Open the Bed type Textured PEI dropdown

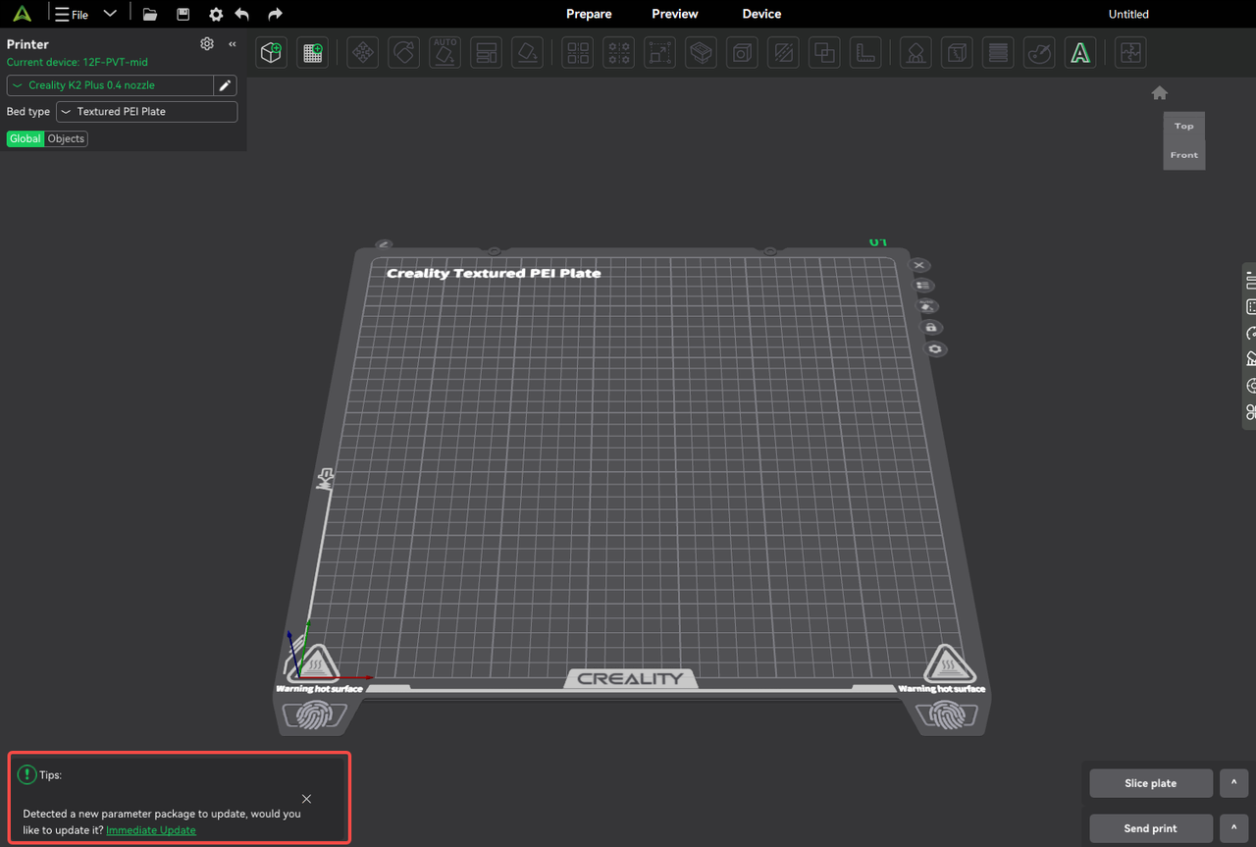pos(147,112)
